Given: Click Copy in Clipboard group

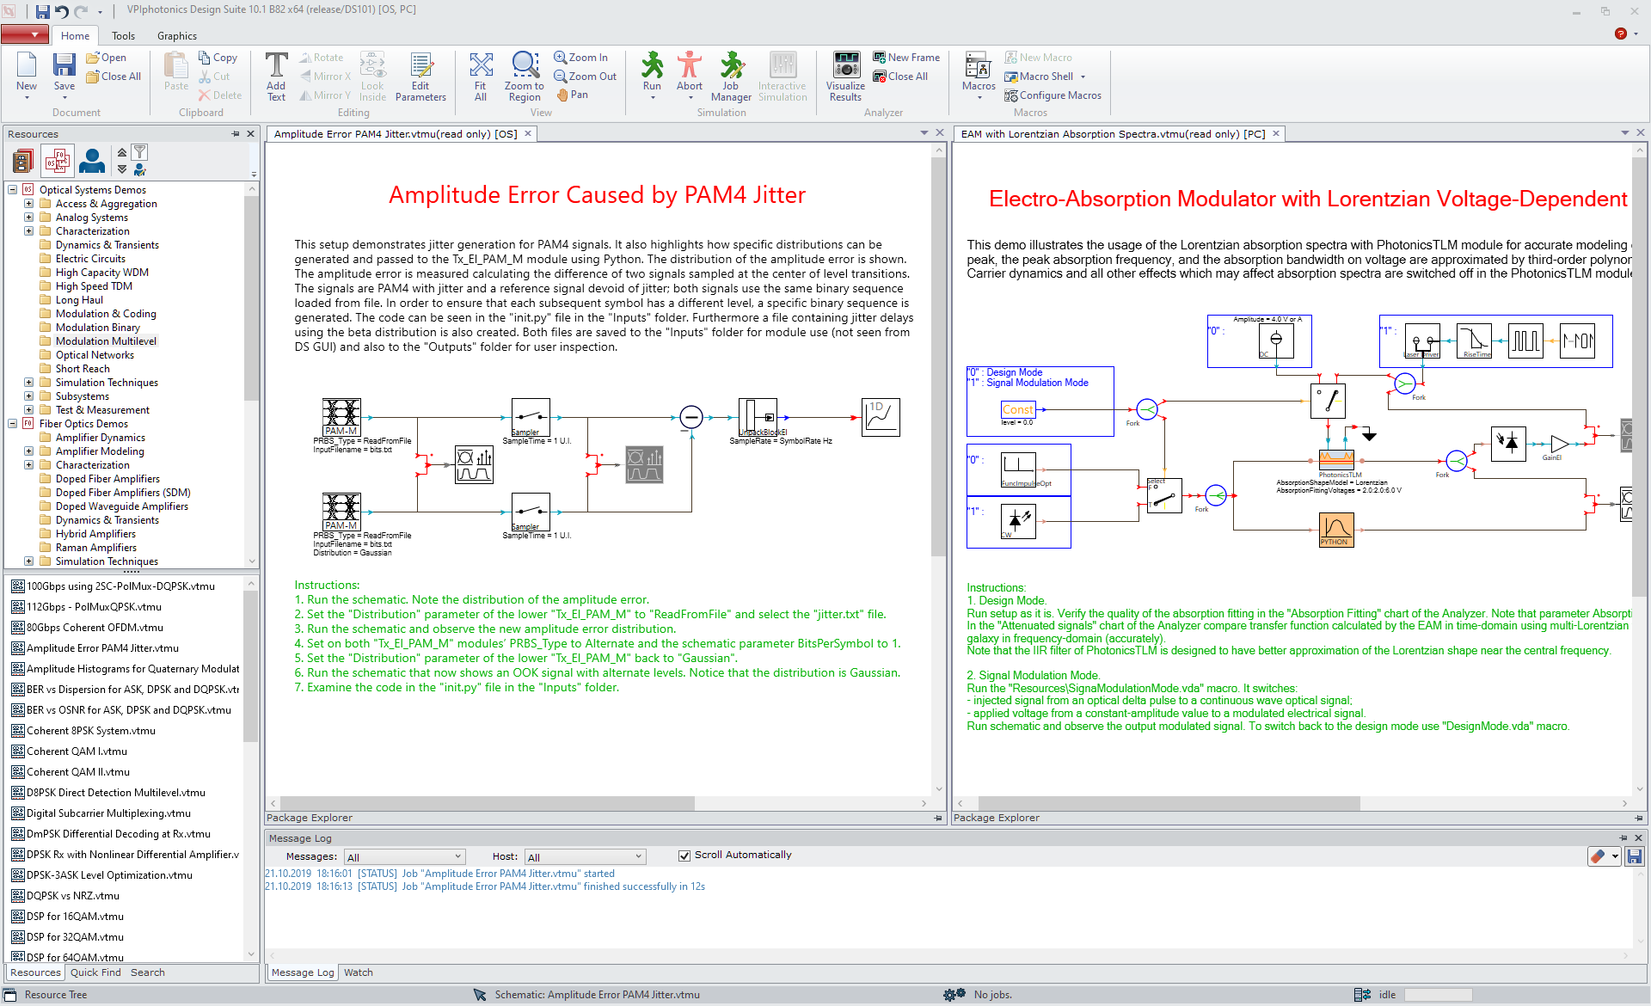Looking at the screenshot, I should coord(218,58).
